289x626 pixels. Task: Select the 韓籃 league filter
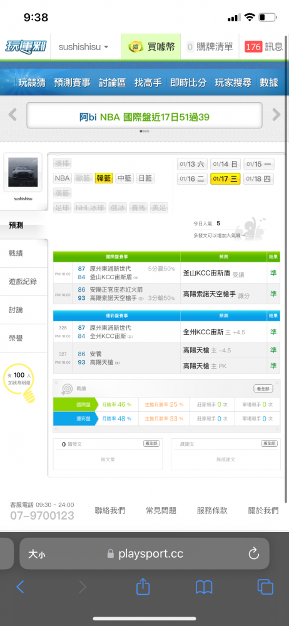click(104, 178)
